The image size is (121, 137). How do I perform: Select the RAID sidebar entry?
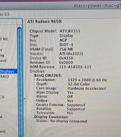coord(4,76)
